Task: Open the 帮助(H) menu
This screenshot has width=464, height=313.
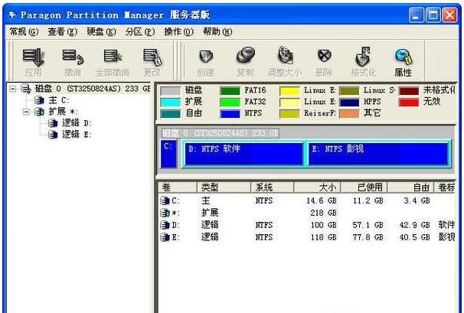Action: click(x=217, y=31)
